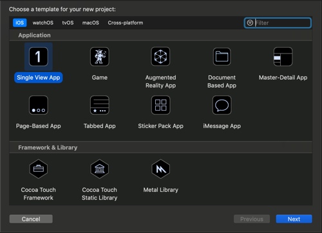
Task: Open the filter options icon in search field
Action: 250,23
